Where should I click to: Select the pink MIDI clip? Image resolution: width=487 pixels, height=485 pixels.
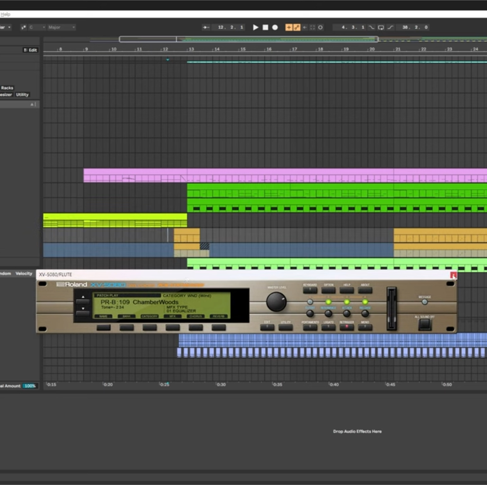coord(285,175)
